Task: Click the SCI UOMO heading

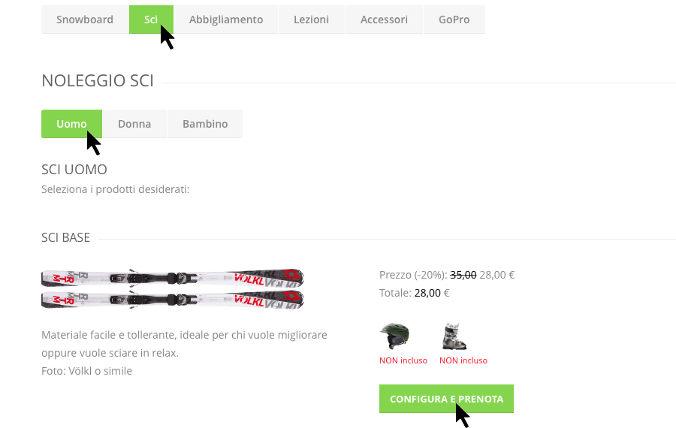Action: coord(74,170)
